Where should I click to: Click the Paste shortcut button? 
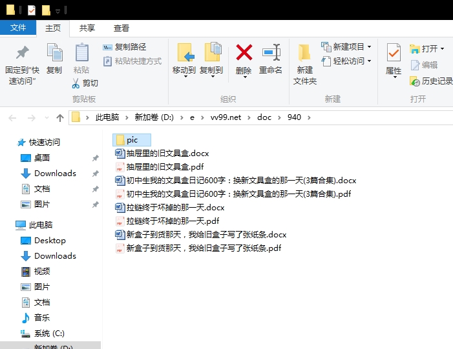[132, 61]
